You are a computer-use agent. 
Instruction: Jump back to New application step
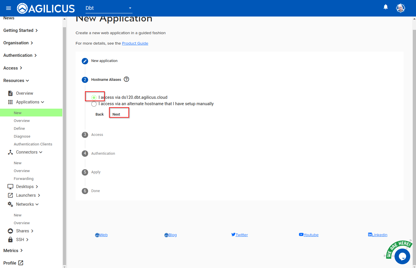104,61
